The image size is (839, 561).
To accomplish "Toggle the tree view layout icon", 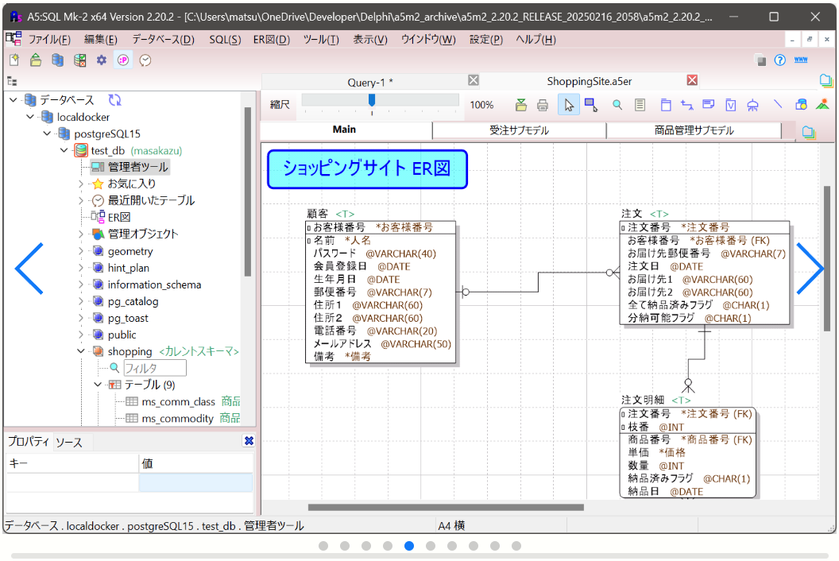I will (12, 81).
